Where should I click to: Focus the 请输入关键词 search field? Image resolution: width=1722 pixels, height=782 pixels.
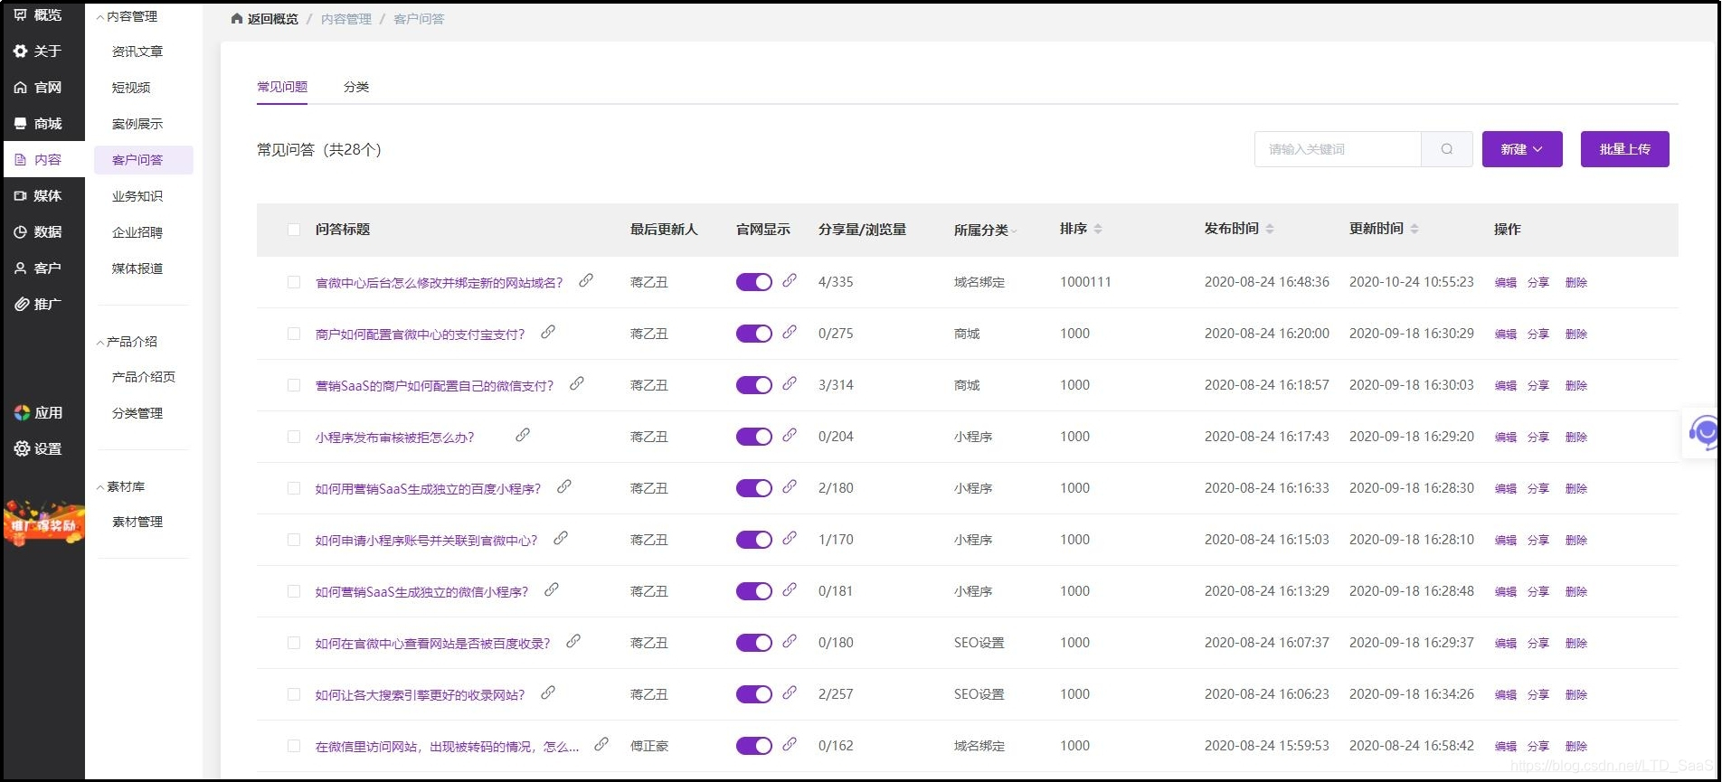coord(1338,149)
